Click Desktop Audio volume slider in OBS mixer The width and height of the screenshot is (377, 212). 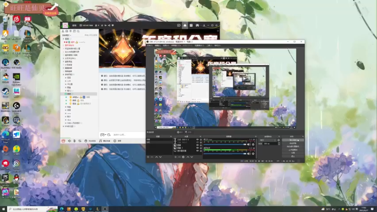click(x=225, y=154)
